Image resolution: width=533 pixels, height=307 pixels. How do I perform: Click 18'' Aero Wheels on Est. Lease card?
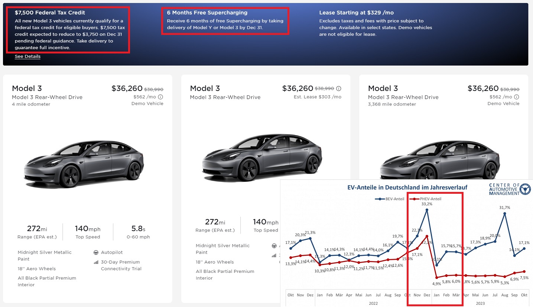pos(215,262)
